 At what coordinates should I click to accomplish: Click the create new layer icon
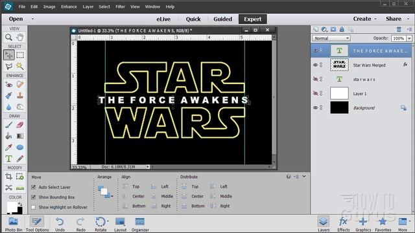pyautogui.click(x=316, y=29)
